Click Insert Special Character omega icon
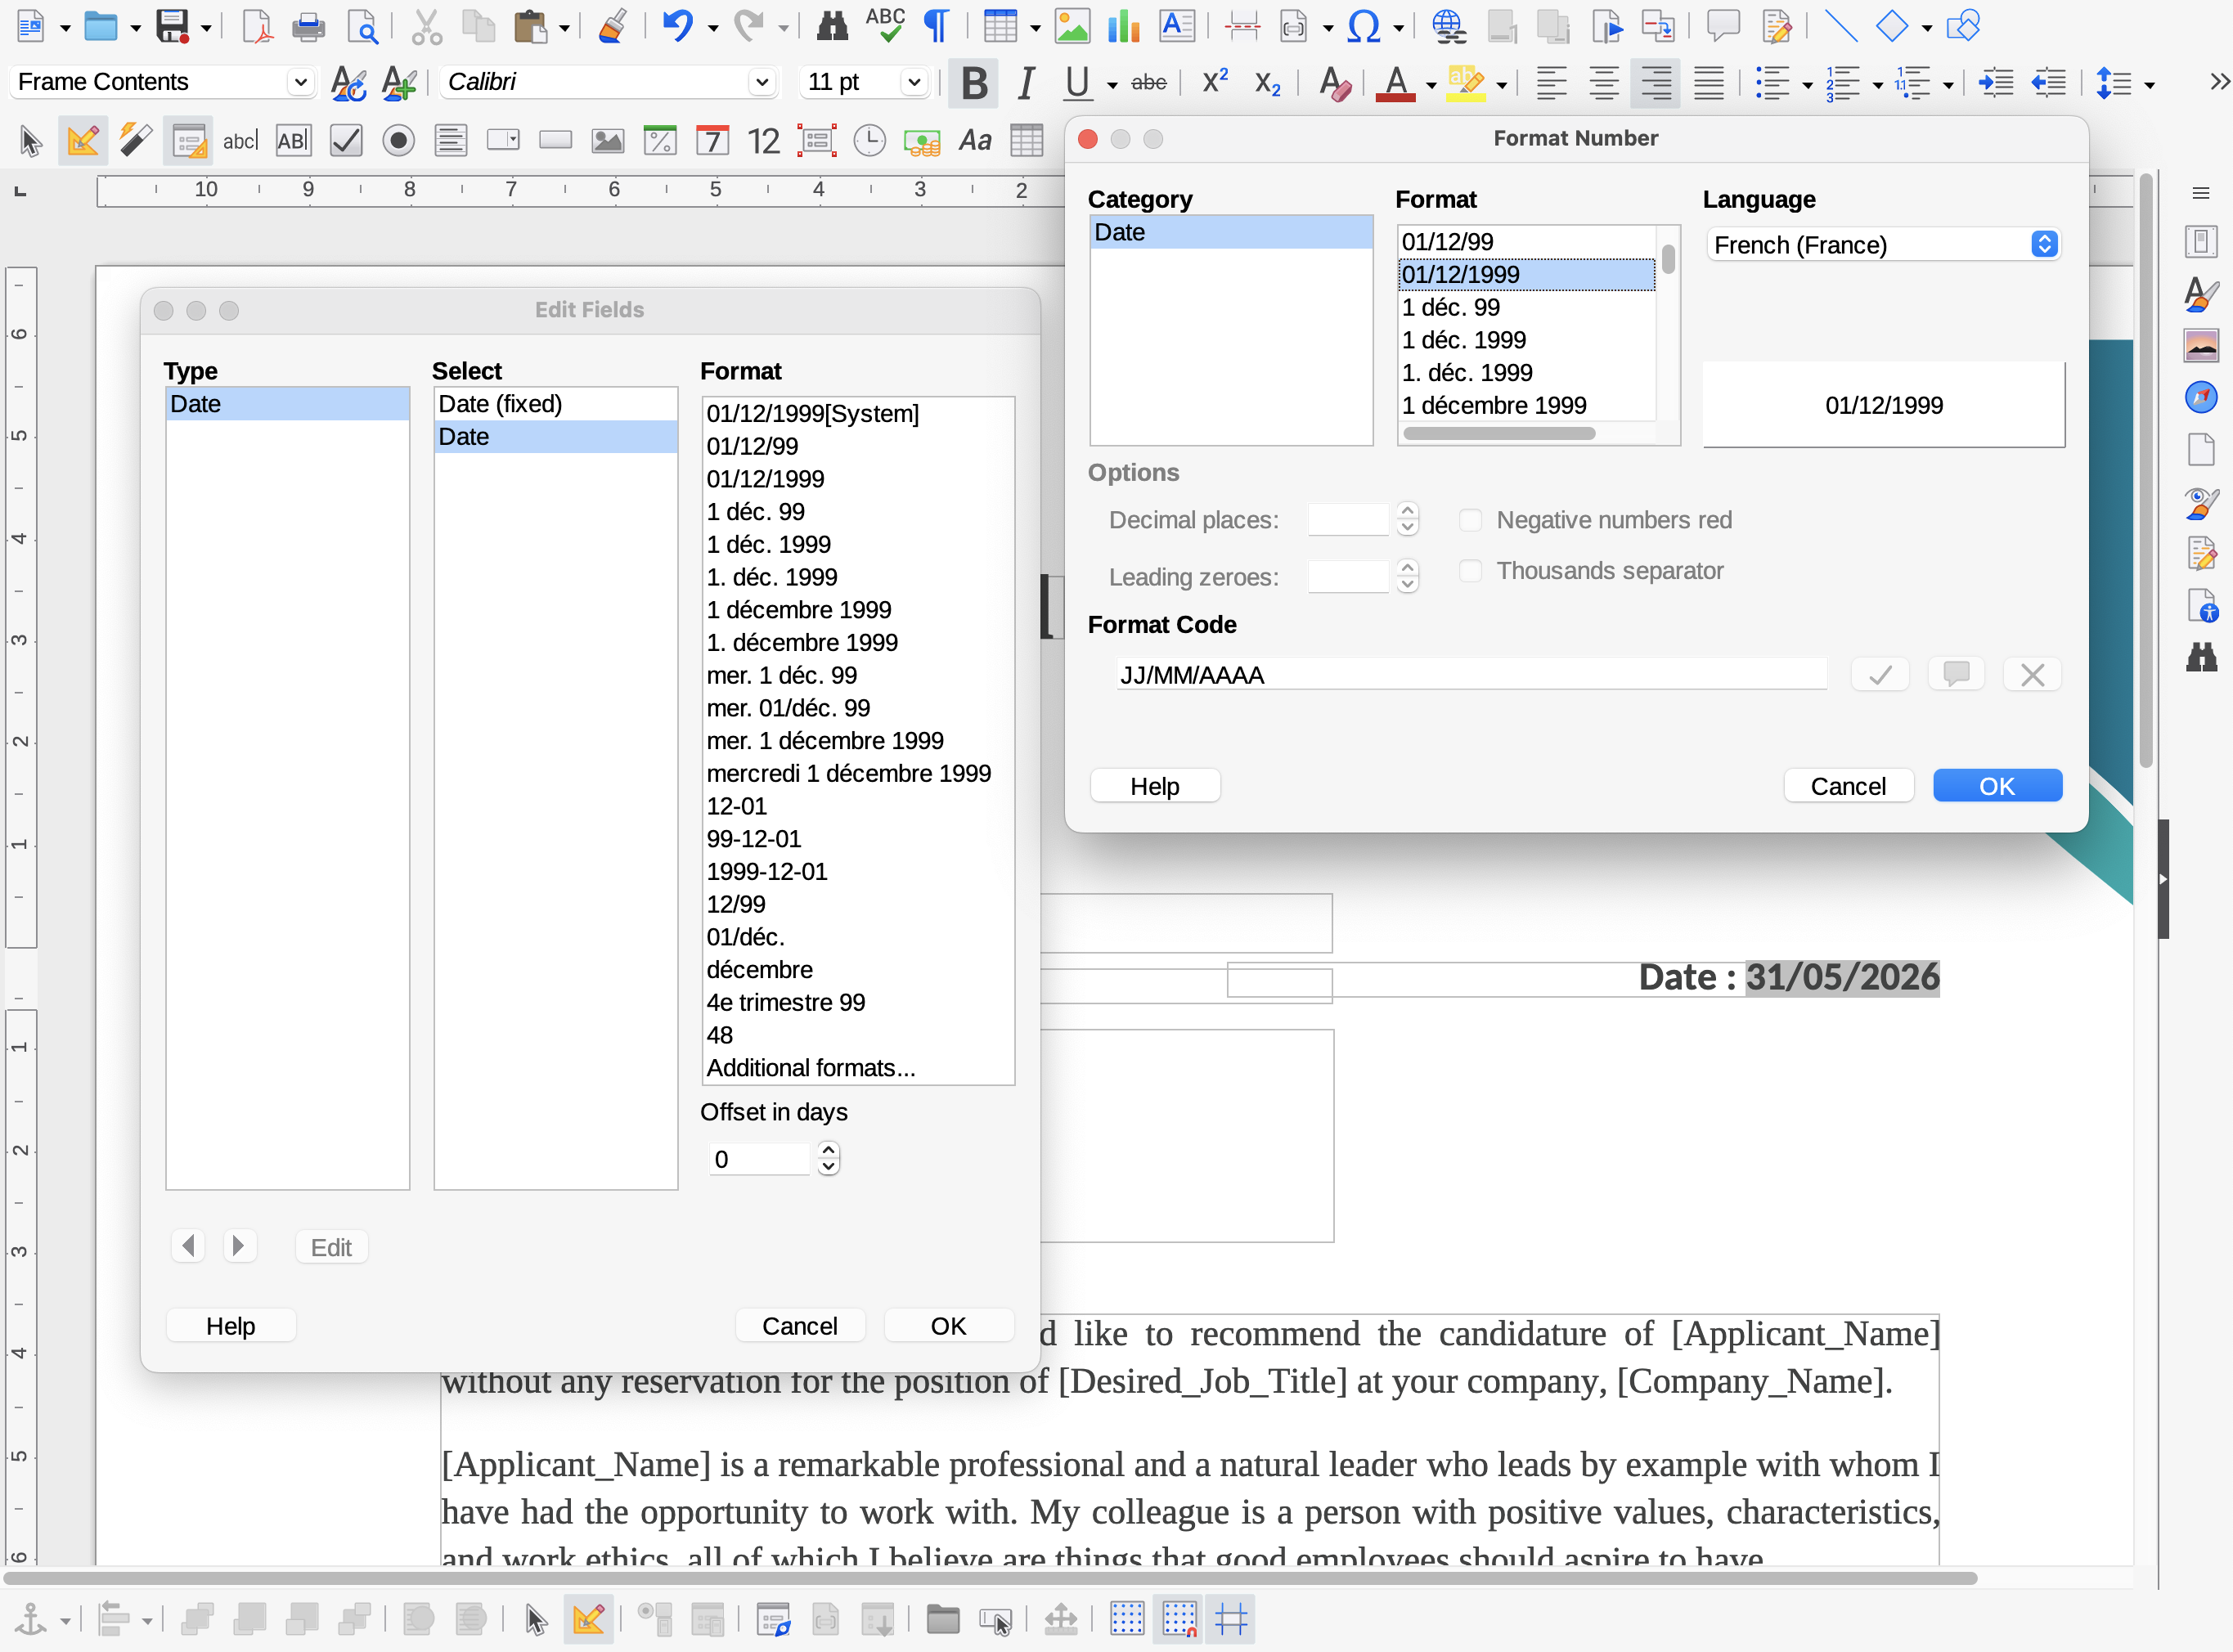This screenshot has width=2233, height=1652. 1364,26
